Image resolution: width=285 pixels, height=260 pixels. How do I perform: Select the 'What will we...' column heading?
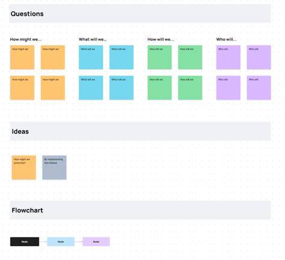93,40
